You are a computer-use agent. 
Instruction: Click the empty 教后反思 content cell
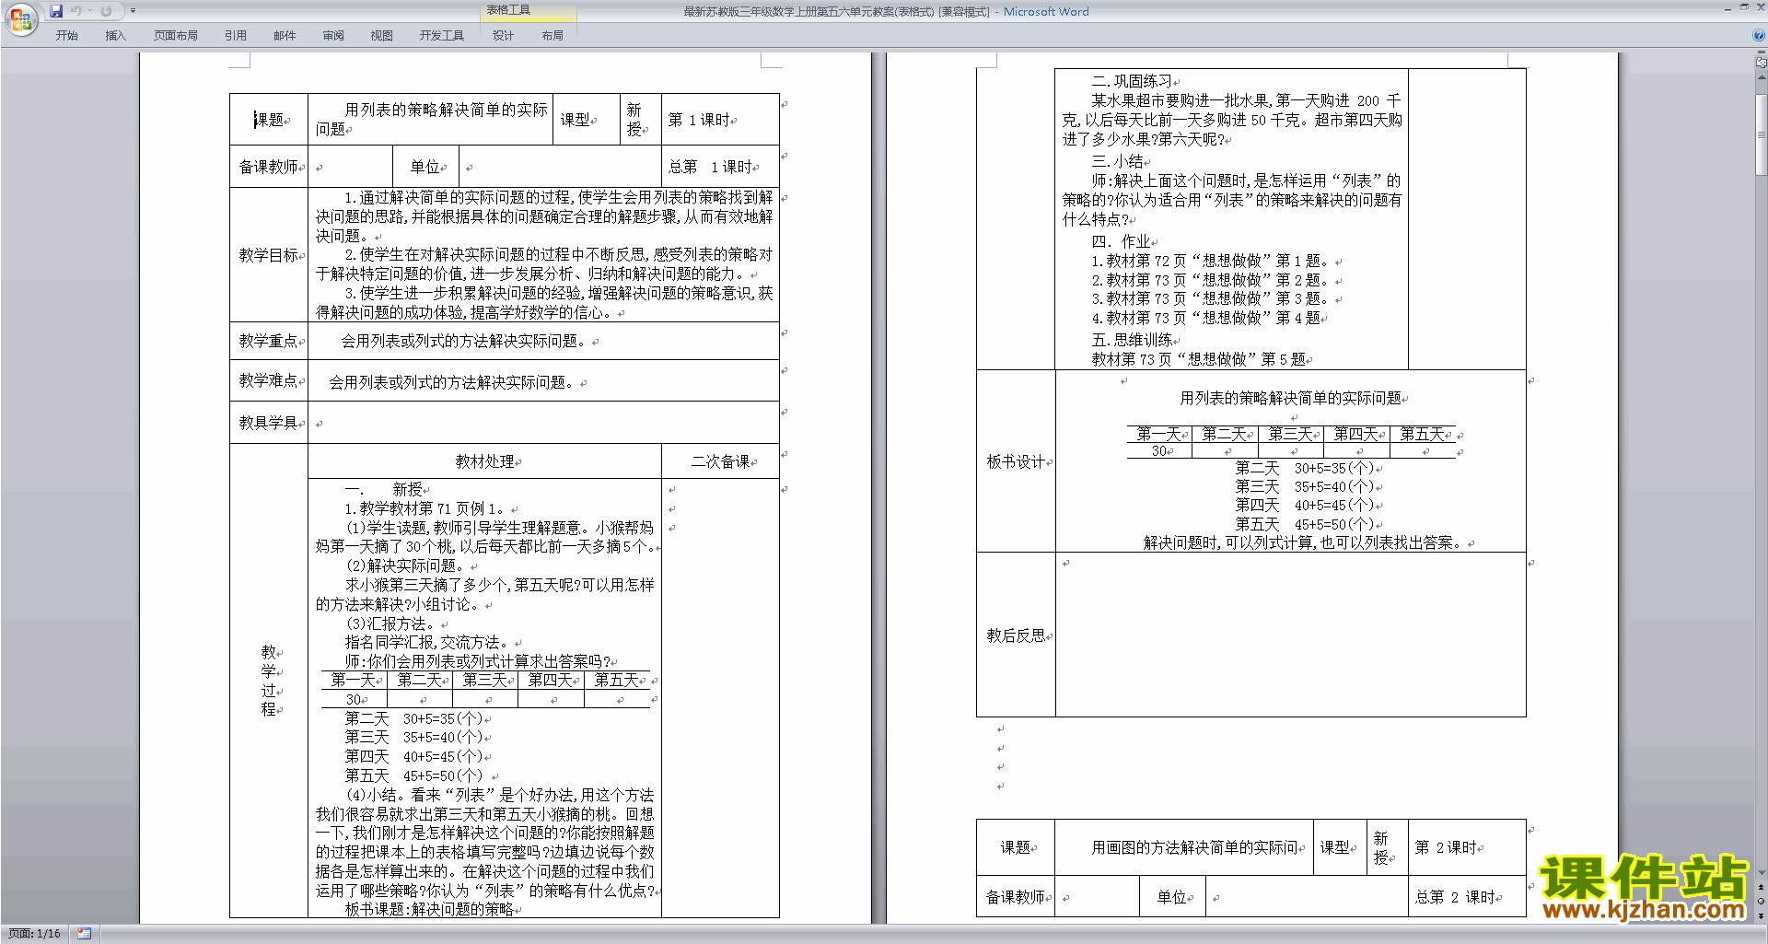coord(1290,635)
